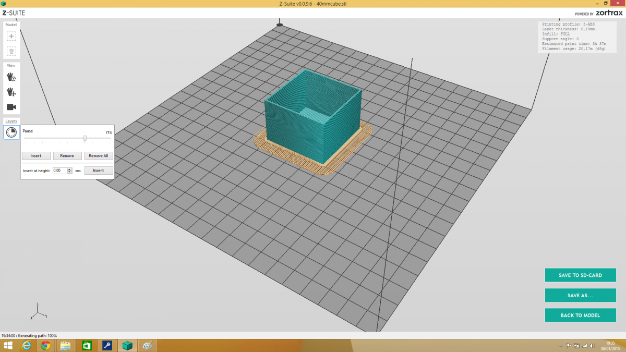The width and height of the screenshot is (626, 352).
Task: Click the Save As button
Action: coord(580,295)
